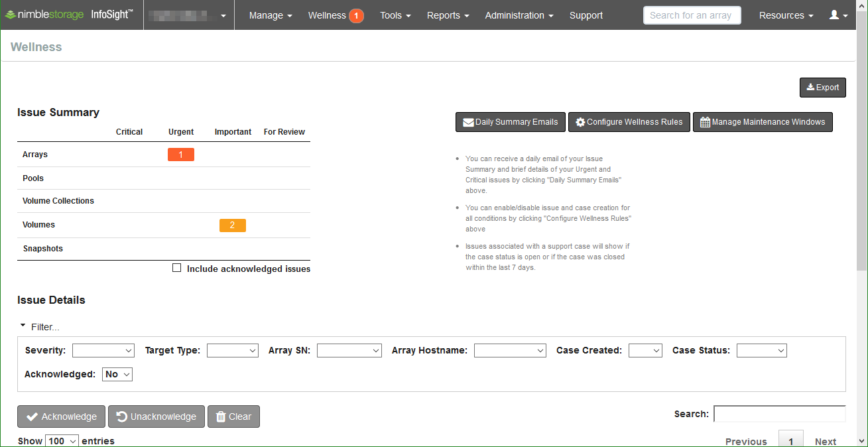Image resolution: width=868 pixels, height=447 pixels.
Task: Open the Reports menu
Action: pyautogui.click(x=448, y=15)
